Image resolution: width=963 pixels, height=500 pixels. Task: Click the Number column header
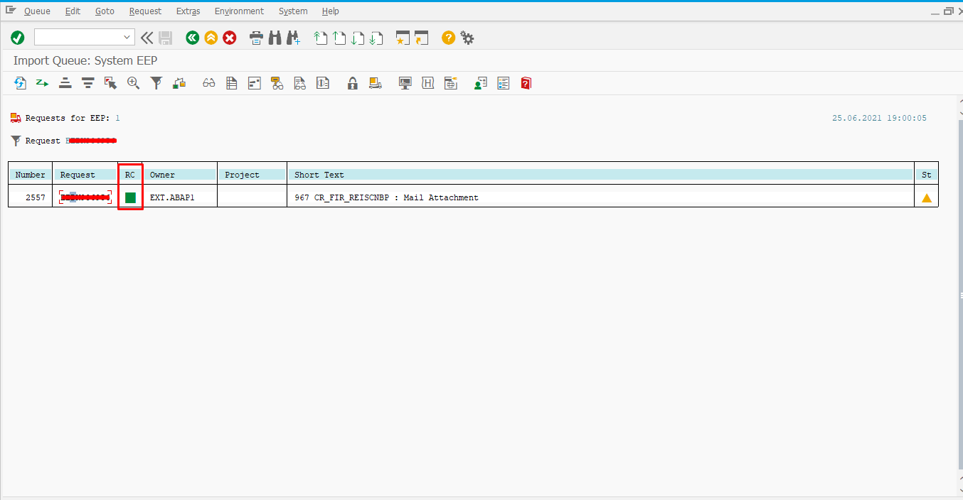point(31,175)
